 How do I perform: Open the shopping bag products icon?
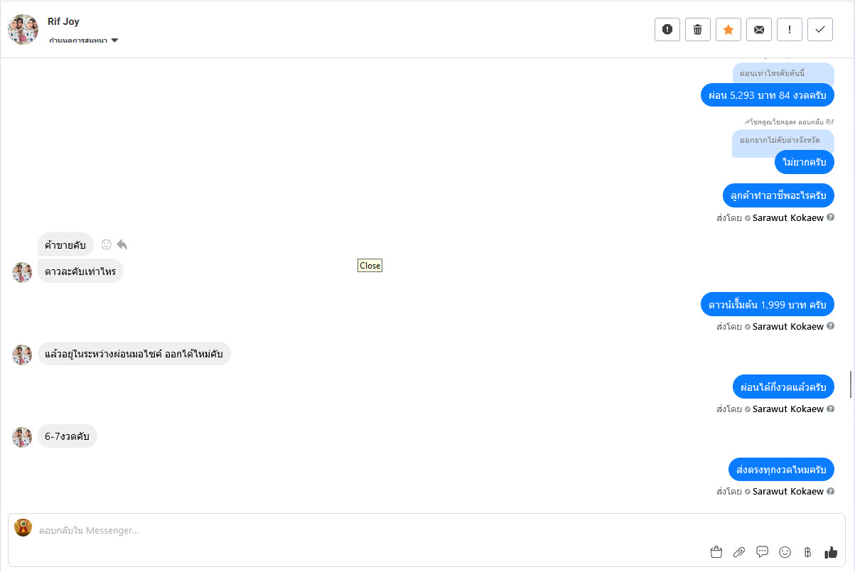point(716,552)
